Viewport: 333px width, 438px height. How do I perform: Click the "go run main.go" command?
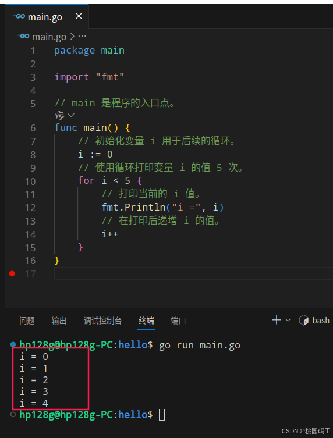coord(200,346)
